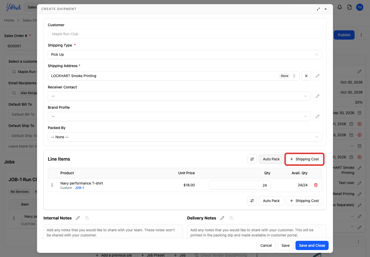This screenshot has height=257, width=370.
Task: Click the sort icon beneath the line items table
Action: click(x=252, y=201)
